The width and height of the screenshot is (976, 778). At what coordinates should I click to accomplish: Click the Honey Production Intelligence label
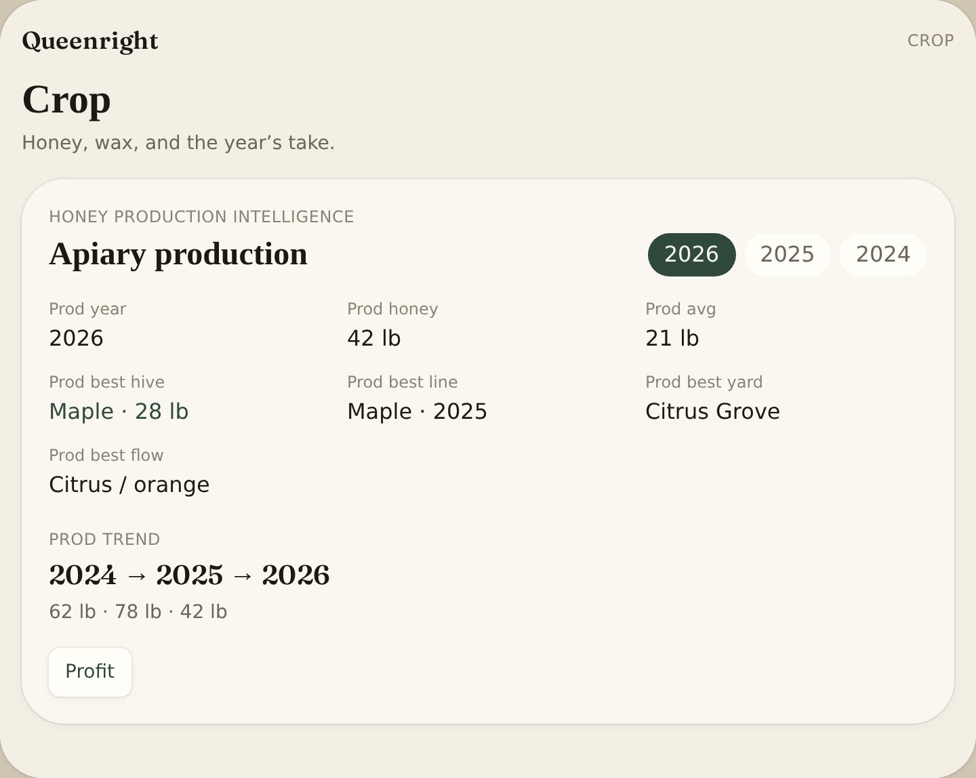201,217
